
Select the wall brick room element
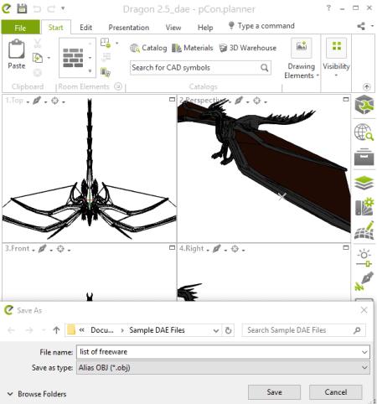coord(73,58)
